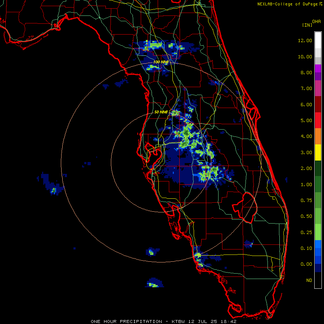This screenshot has height=324, width=324.
Task: Click the 100 NMI range ring label
Action: point(161,62)
